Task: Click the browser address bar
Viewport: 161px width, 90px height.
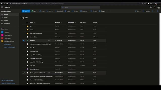Action: pos(74,4)
